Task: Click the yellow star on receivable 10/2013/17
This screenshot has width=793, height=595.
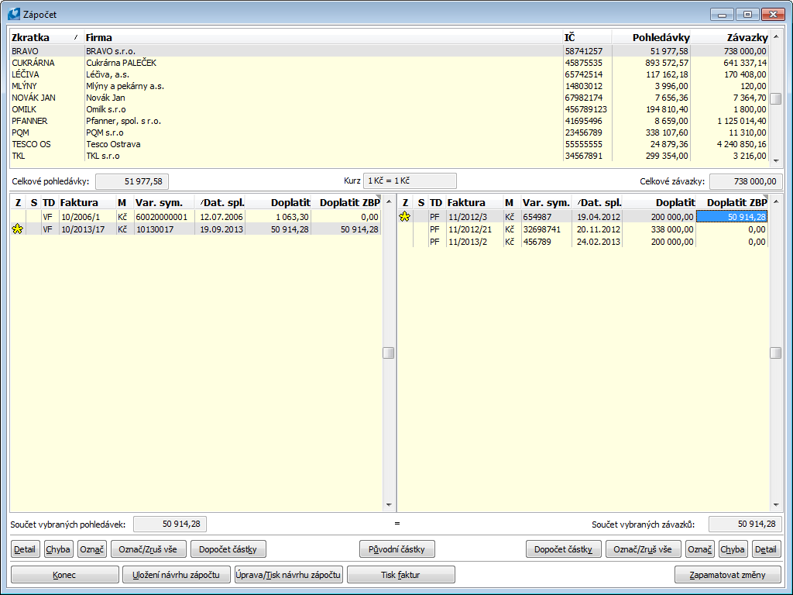Action: coord(18,229)
